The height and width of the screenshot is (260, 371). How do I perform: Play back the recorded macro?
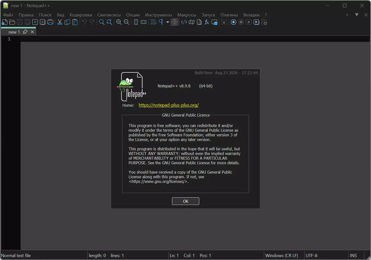tap(249, 22)
